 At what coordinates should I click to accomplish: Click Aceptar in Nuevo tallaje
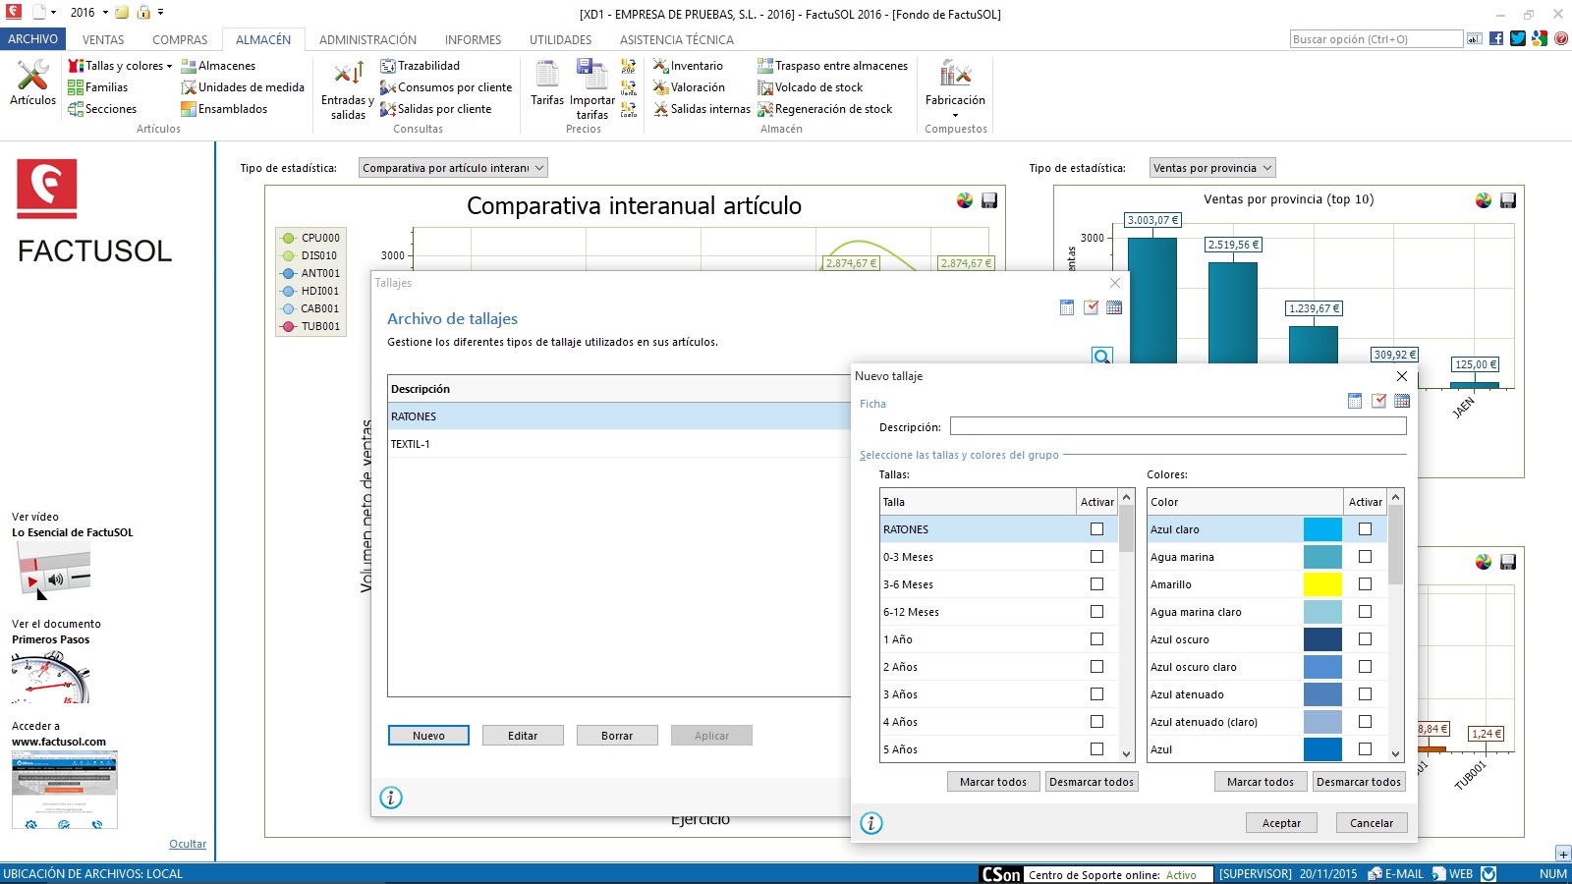[x=1281, y=823]
